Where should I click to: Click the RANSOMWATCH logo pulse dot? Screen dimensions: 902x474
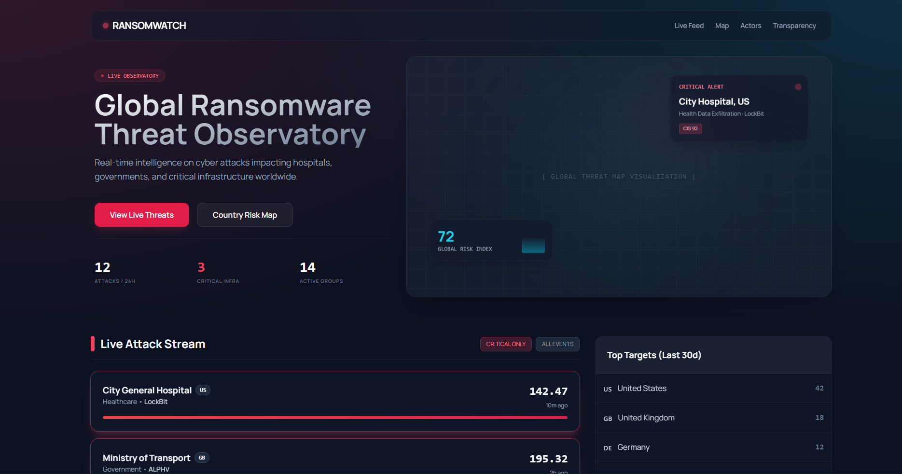click(x=105, y=26)
